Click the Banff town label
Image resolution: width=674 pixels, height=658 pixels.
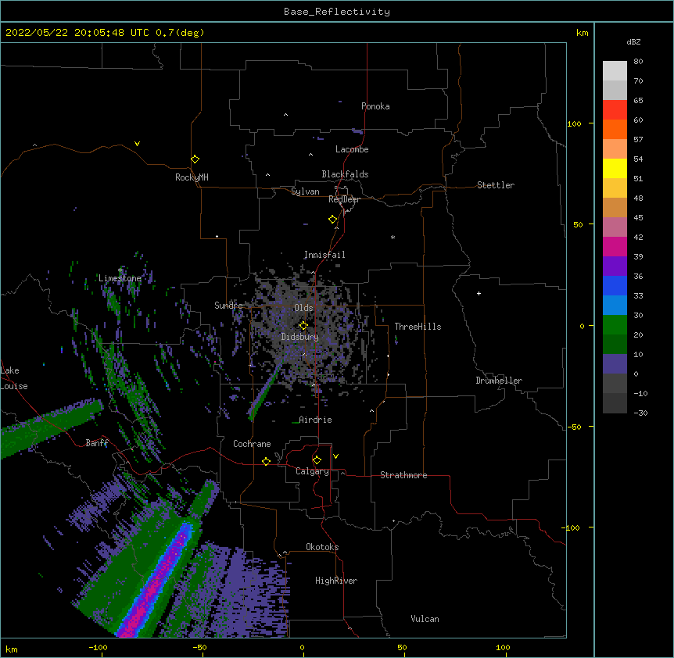97,443
